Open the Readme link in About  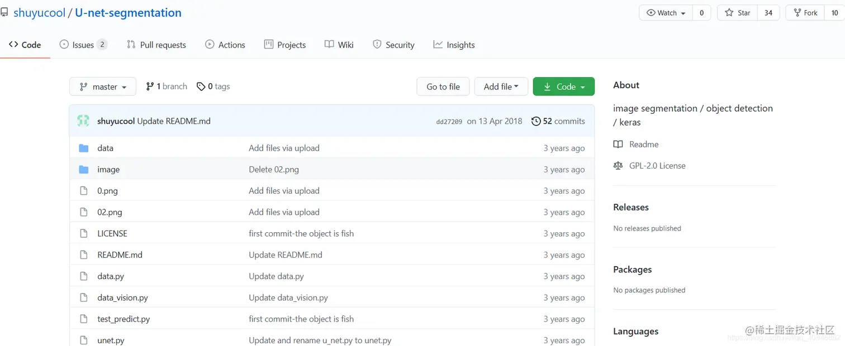point(644,144)
